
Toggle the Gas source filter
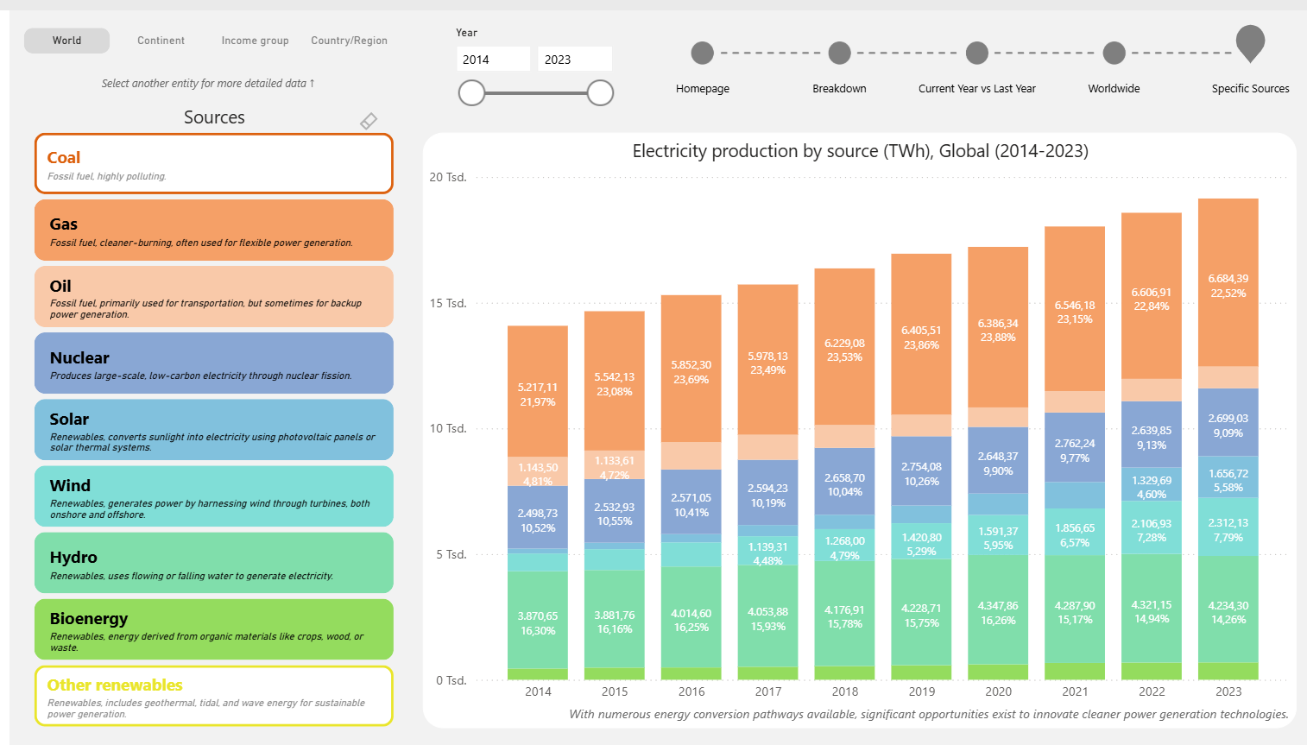tap(214, 230)
